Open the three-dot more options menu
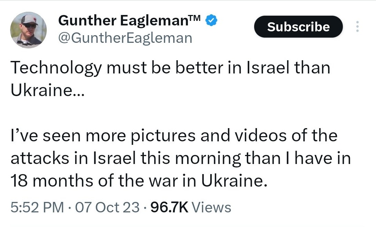Viewport: 376px width, 227px height. coord(357,26)
